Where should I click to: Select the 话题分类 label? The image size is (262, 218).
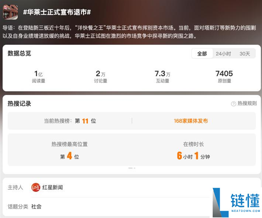18,207
